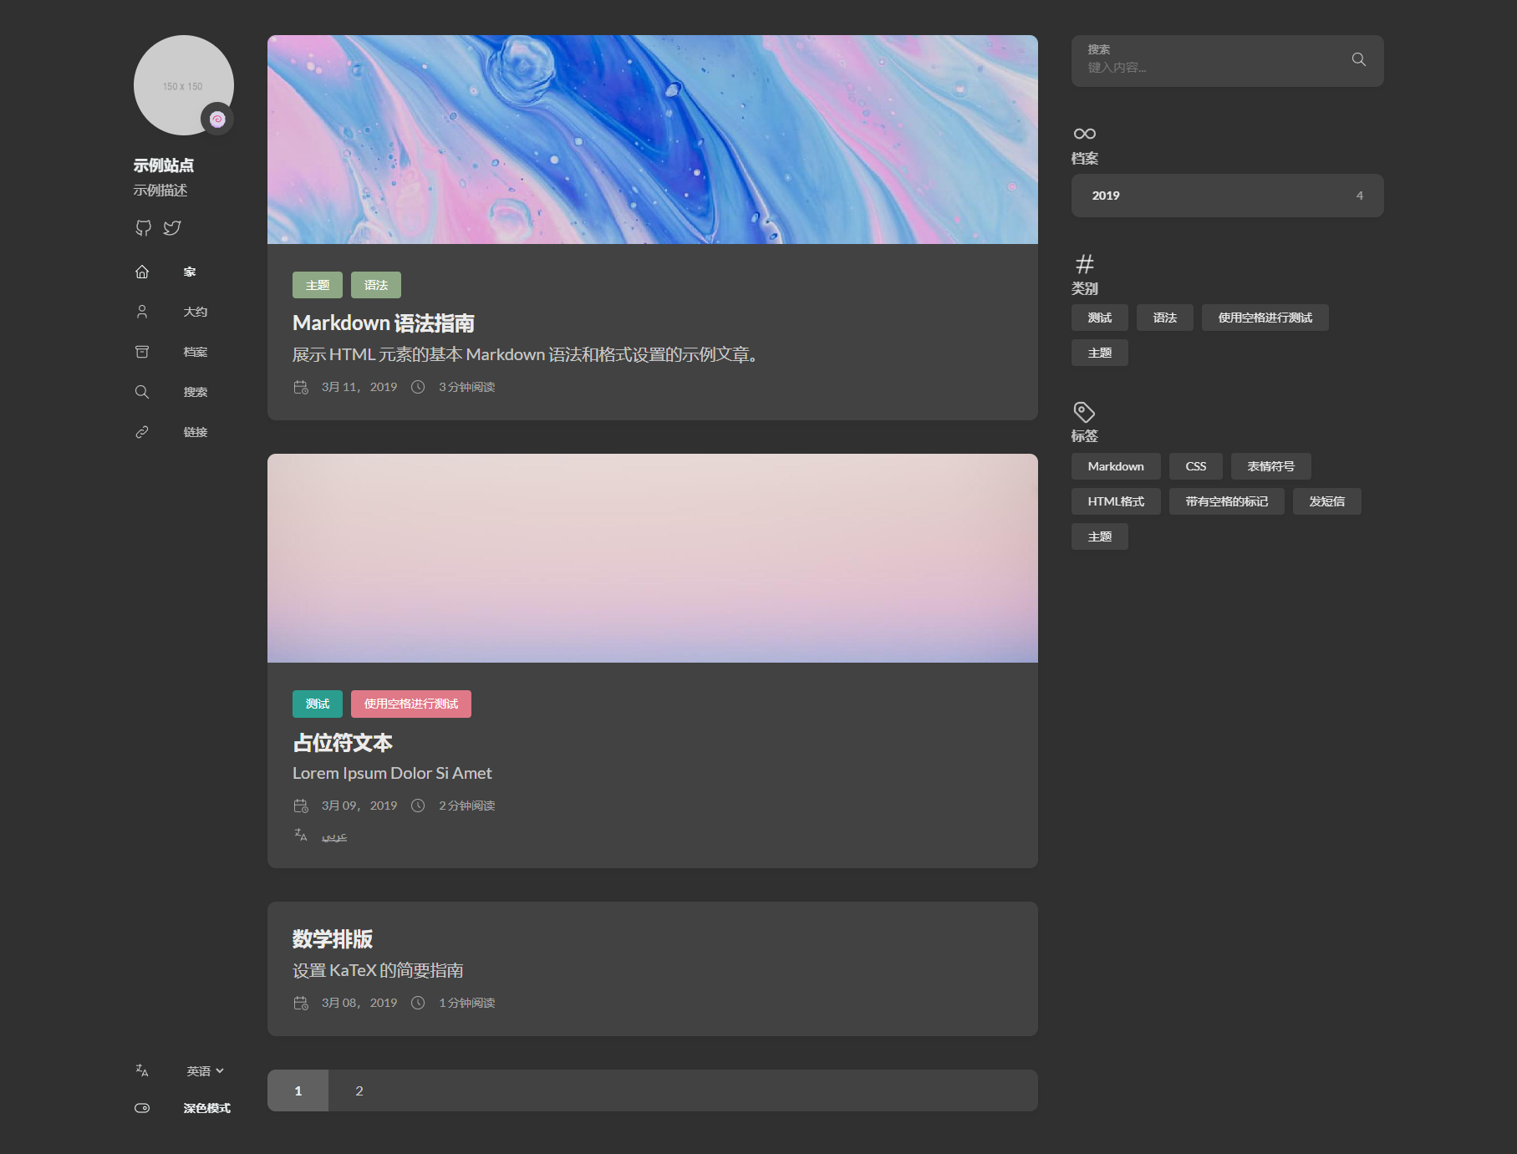
Task: Select the home icon in the sidebar
Action: 142,271
